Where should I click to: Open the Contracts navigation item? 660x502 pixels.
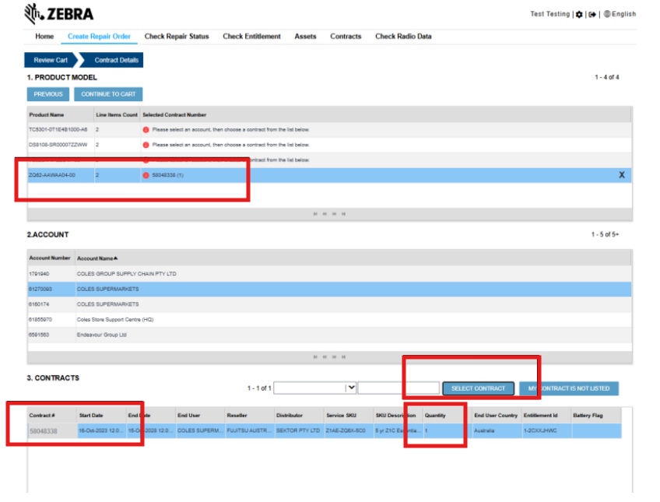(x=346, y=36)
